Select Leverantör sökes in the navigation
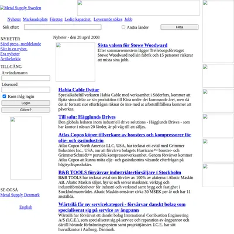Viewport: 234px width, 234px height. tap(108, 19)
